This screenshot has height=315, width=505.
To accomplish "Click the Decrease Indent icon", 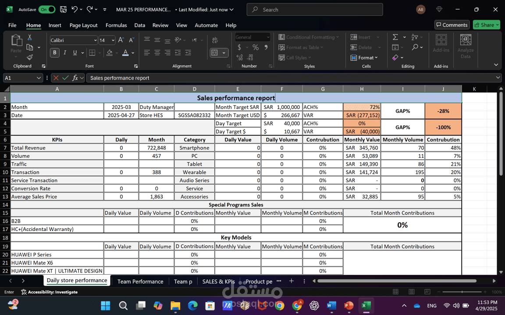I will click(x=178, y=52).
